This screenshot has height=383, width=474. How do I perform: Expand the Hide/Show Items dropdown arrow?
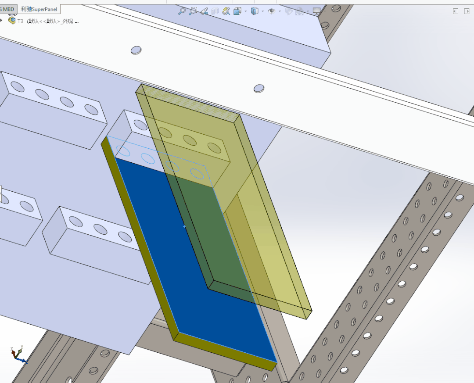click(280, 11)
